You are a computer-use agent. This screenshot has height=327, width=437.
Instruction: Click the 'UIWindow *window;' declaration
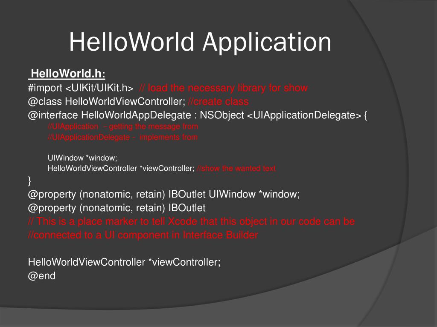[82, 158]
